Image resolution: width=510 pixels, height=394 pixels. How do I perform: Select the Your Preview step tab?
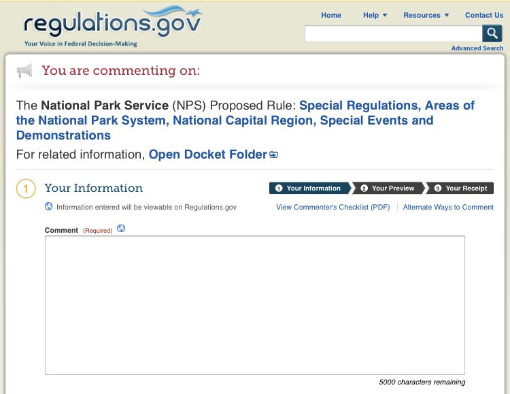coord(389,188)
